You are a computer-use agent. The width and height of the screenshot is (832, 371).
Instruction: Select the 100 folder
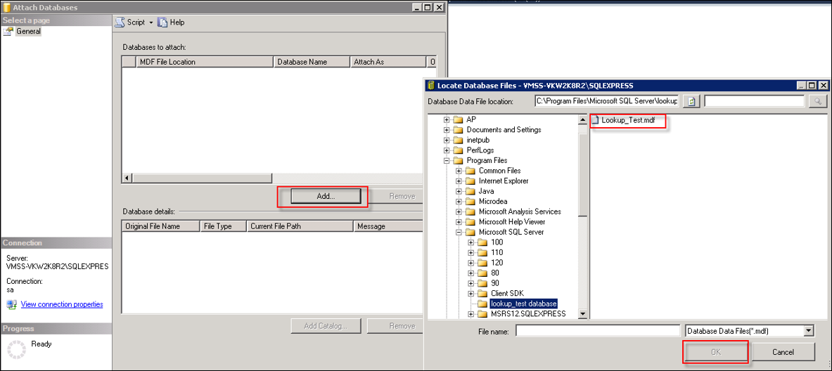click(497, 242)
